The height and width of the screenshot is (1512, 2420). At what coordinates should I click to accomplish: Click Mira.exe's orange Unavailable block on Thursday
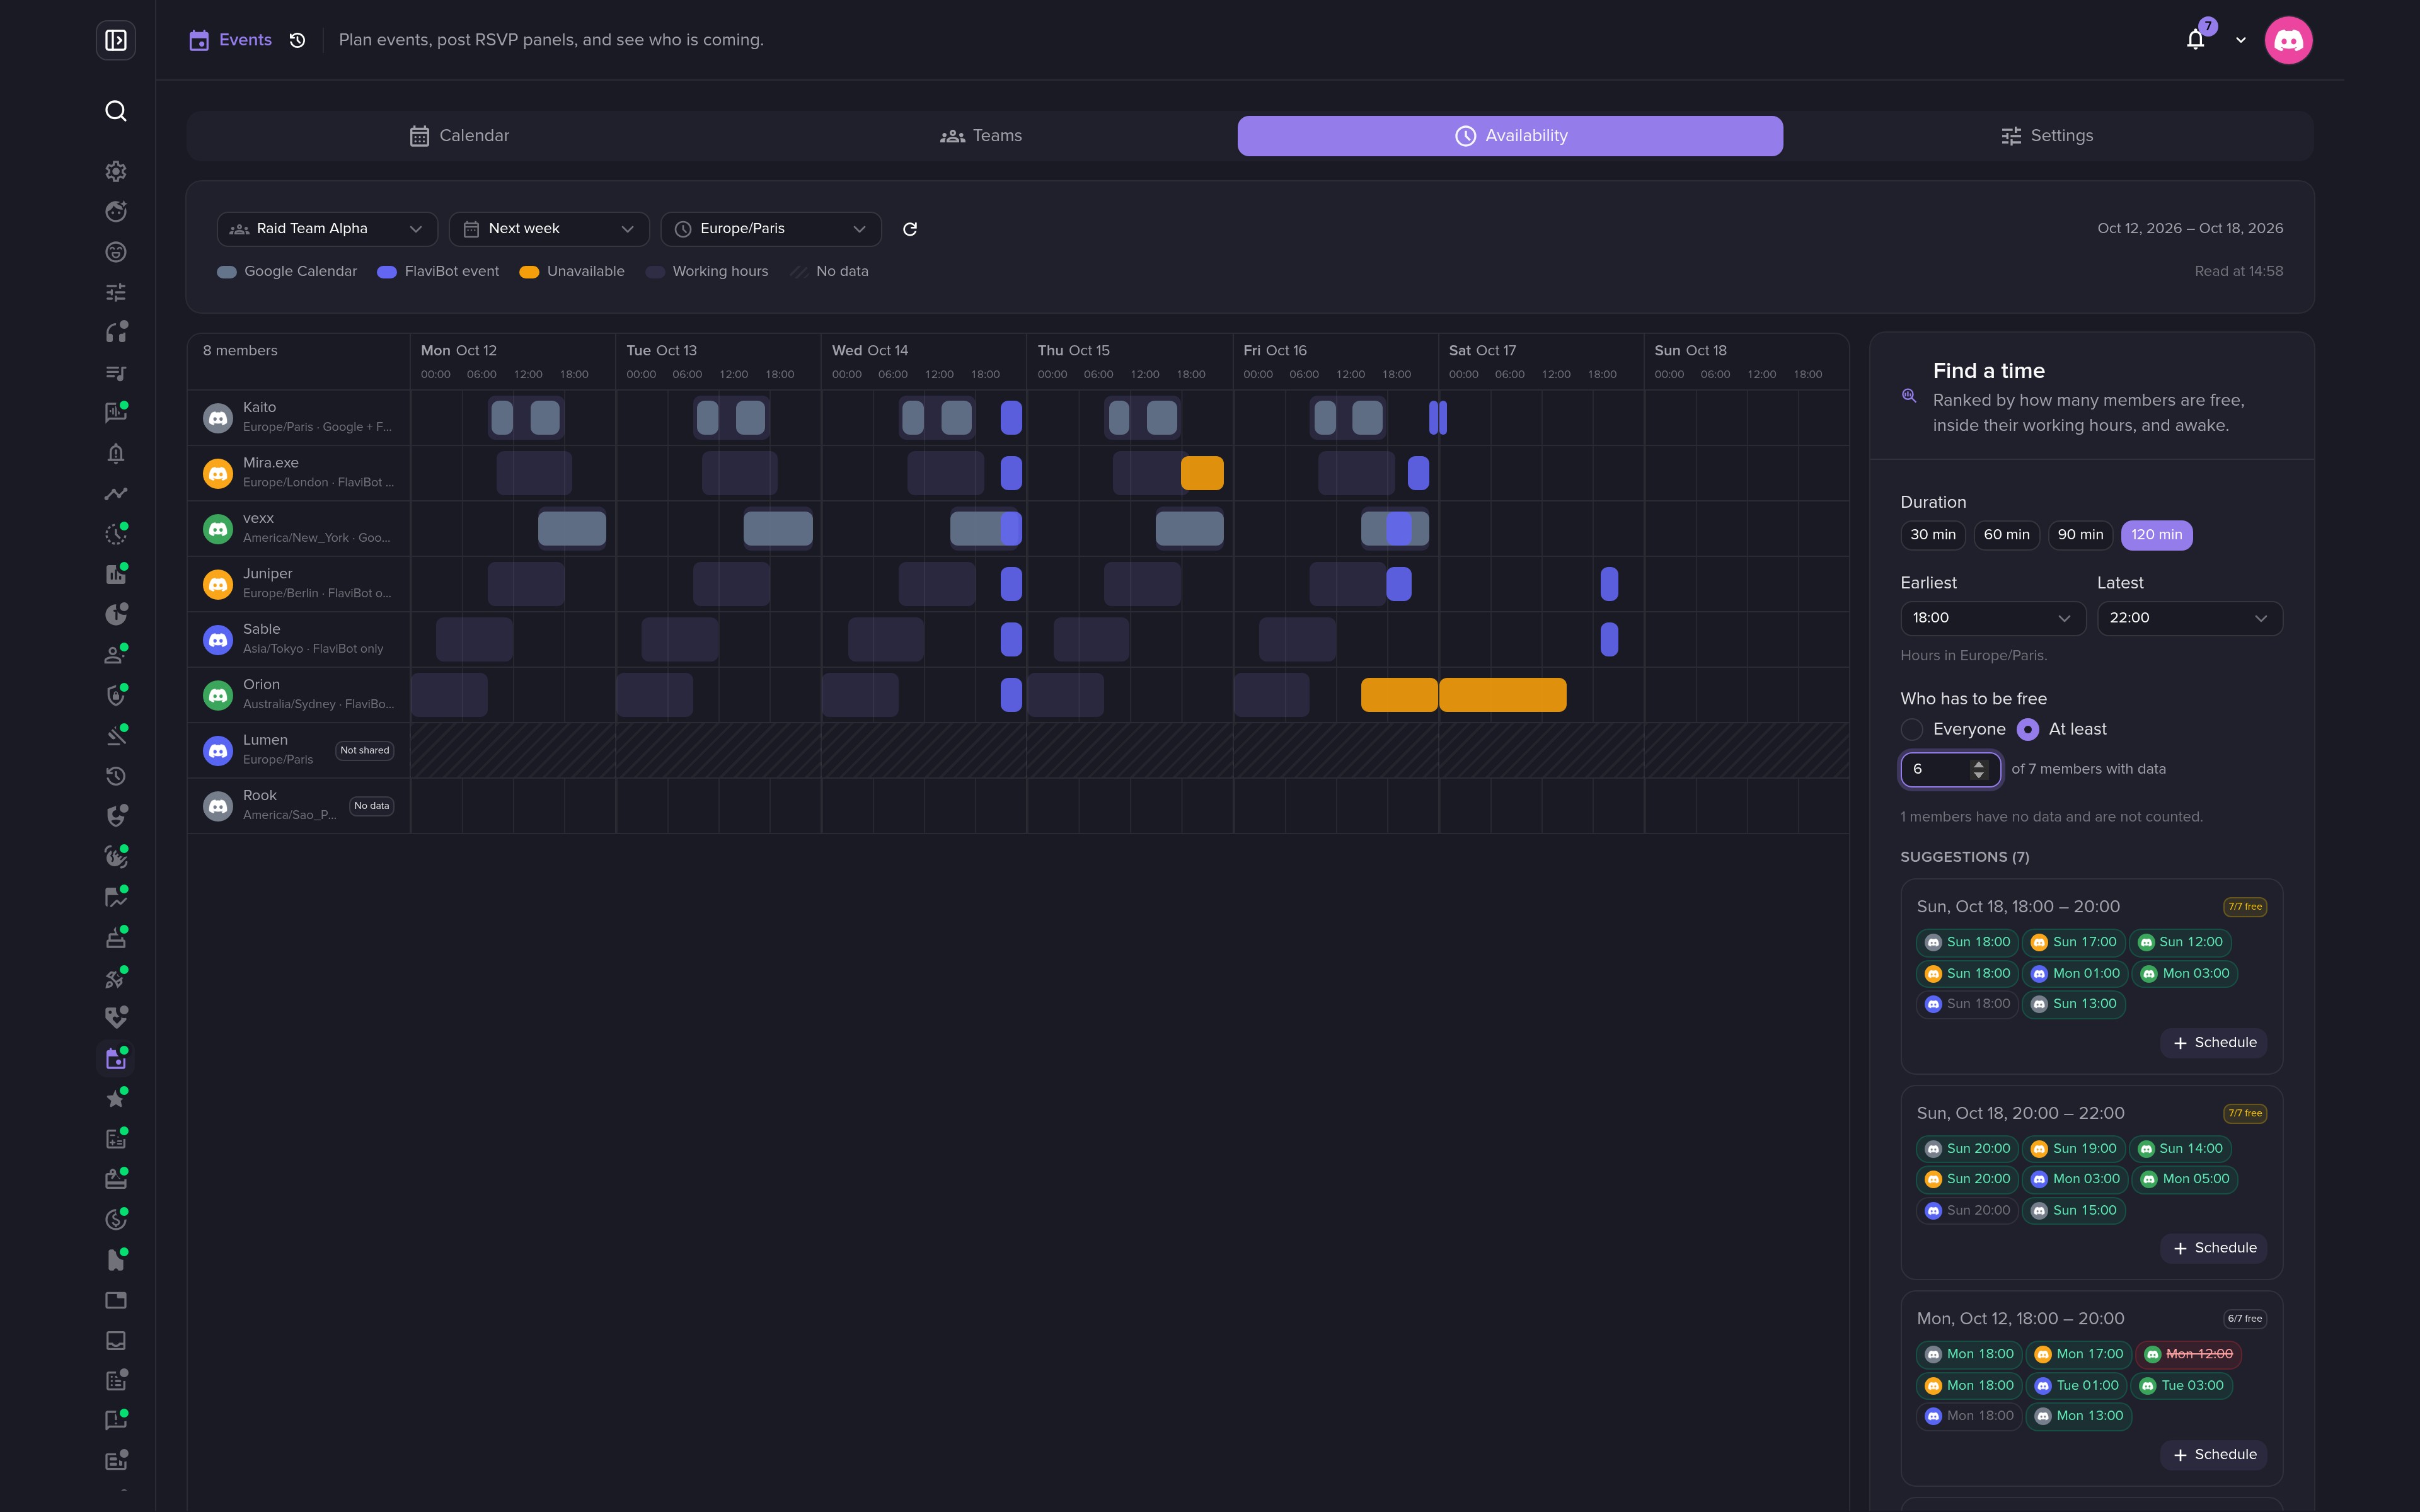[x=1202, y=473]
